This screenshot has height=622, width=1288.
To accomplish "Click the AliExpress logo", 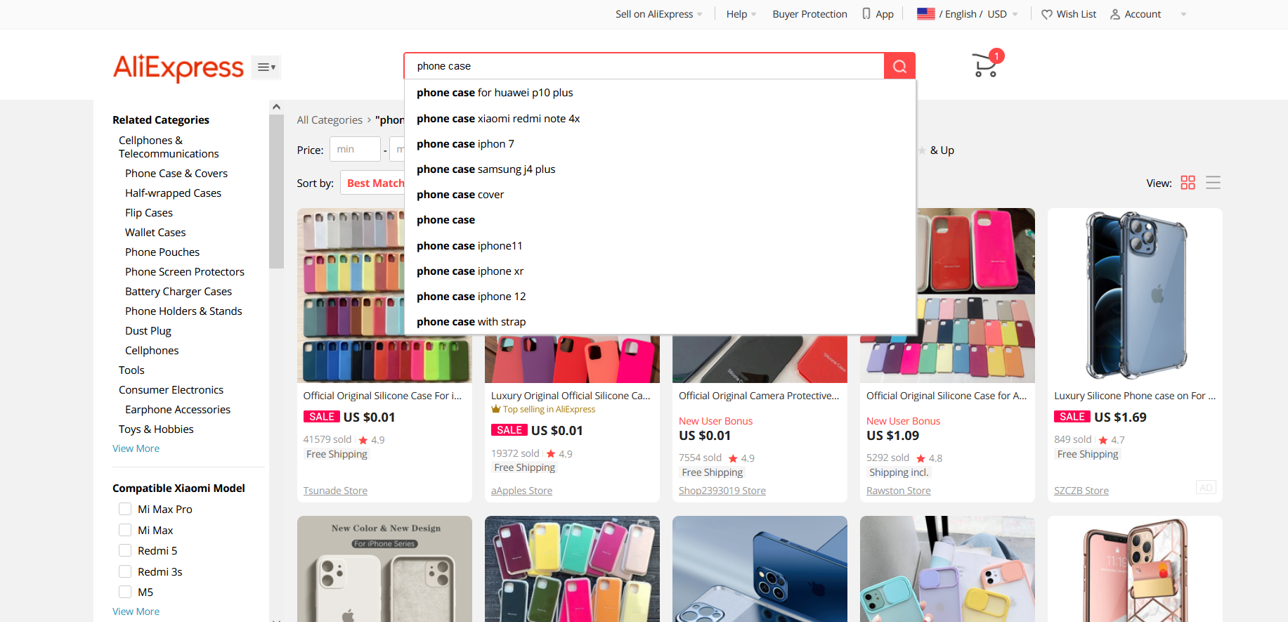I will coord(178,67).
